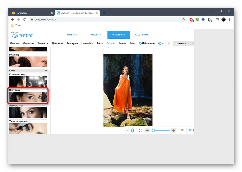Click the fullscreen view icon

pos(141,130)
